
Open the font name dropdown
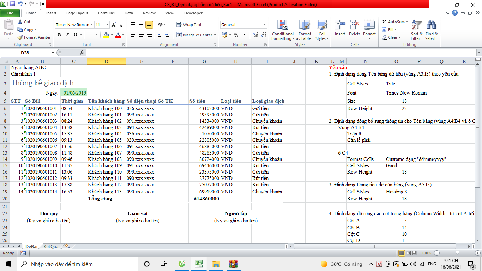[x=92, y=25]
